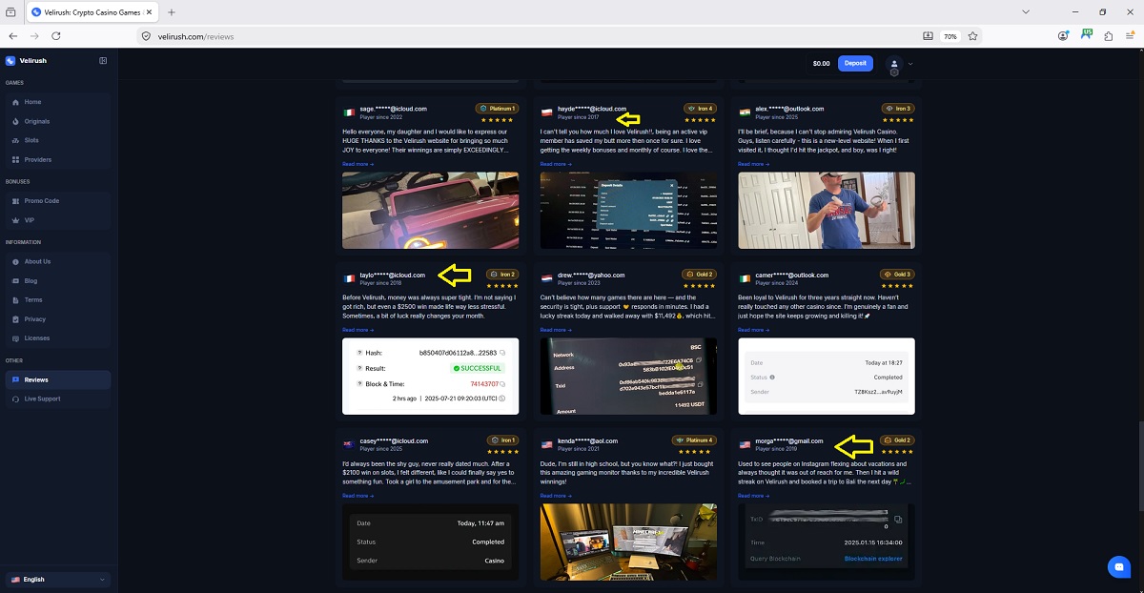Read more of casey's review

pyautogui.click(x=357, y=496)
